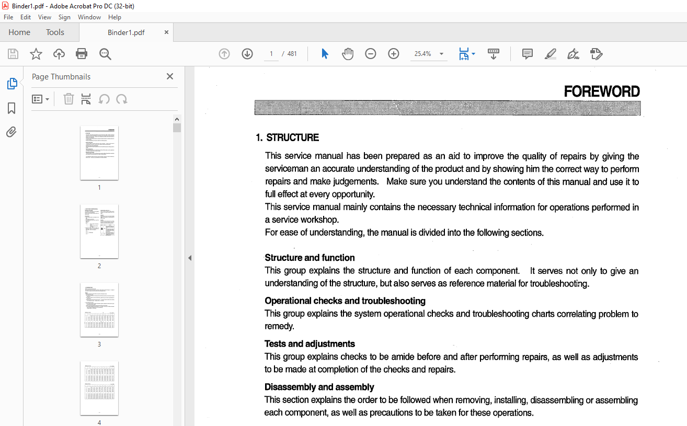The height and width of the screenshot is (426, 687).
Task: Select the Binder1.pdf document tab
Action: click(x=126, y=32)
